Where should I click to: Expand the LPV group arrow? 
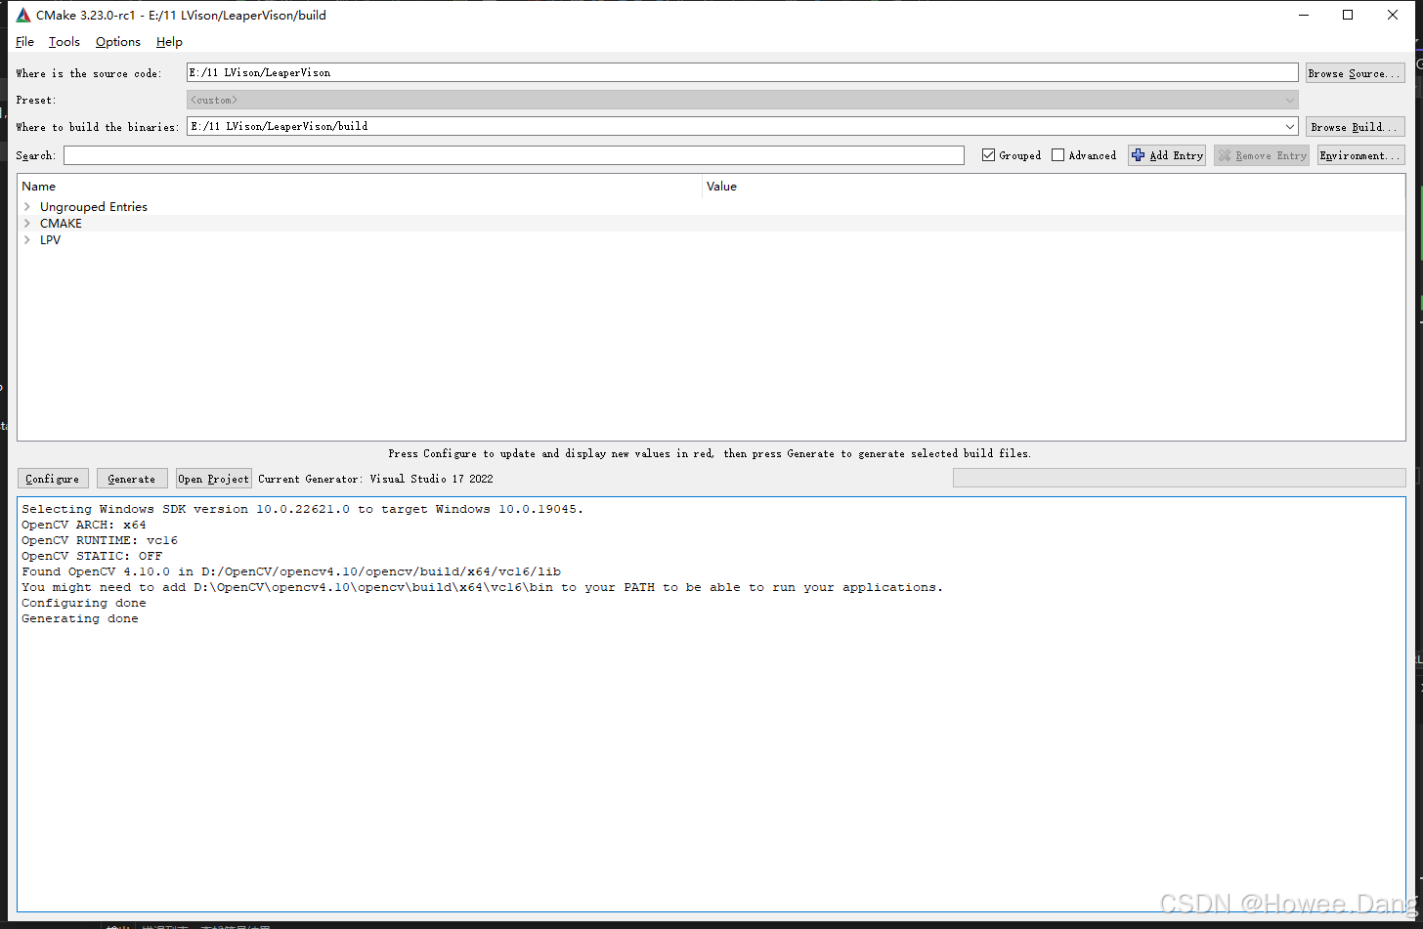coord(27,240)
